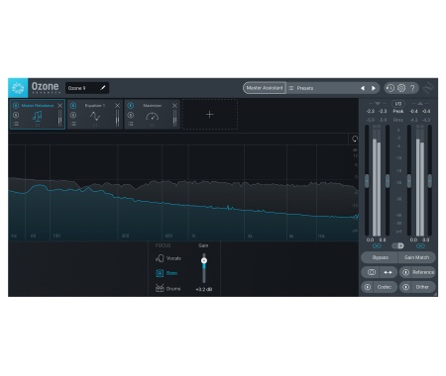
Task: Click the right output gain fader
Action: [x=430, y=181]
